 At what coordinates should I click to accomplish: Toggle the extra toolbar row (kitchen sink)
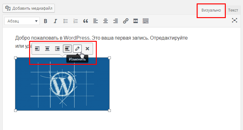click(146, 21)
